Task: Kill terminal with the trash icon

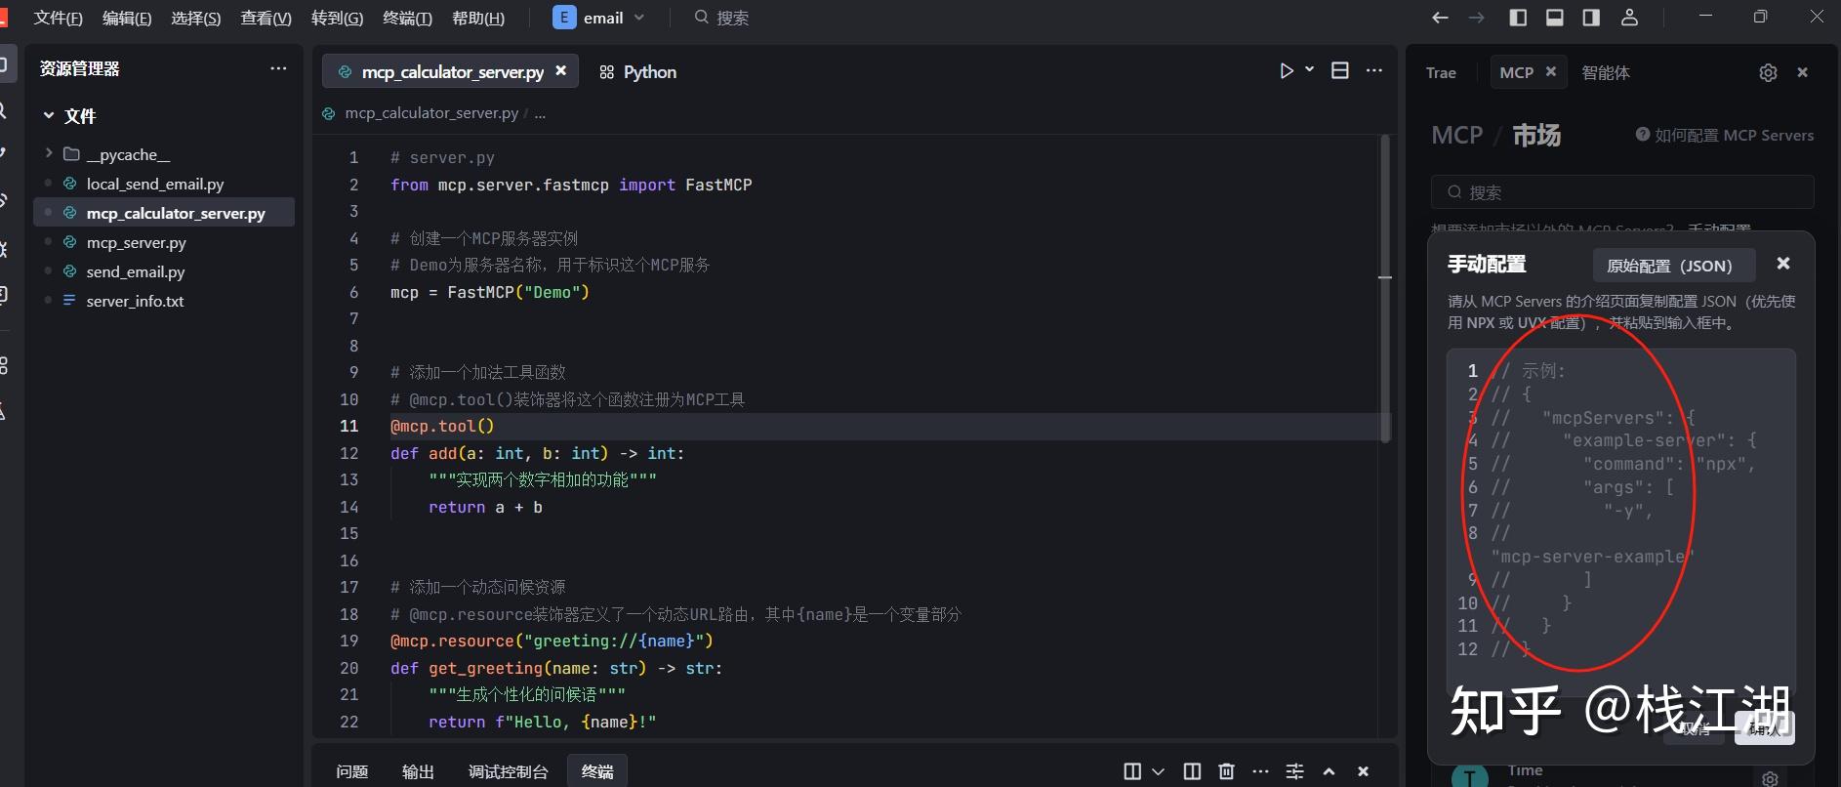Action: point(1226,771)
